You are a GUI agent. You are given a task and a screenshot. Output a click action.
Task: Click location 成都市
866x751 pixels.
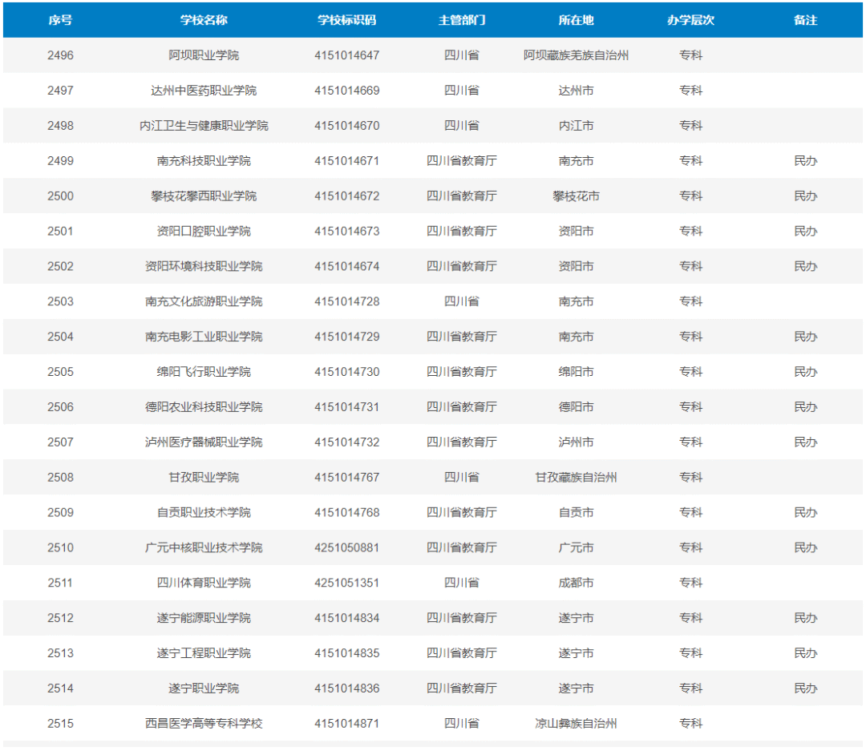[576, 583]
